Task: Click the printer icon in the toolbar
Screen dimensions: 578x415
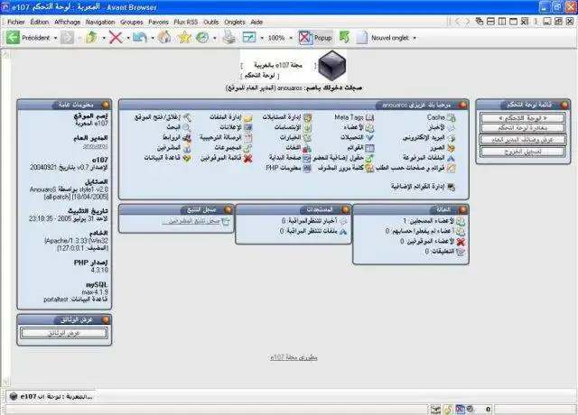Action: (x=229, y=37)
